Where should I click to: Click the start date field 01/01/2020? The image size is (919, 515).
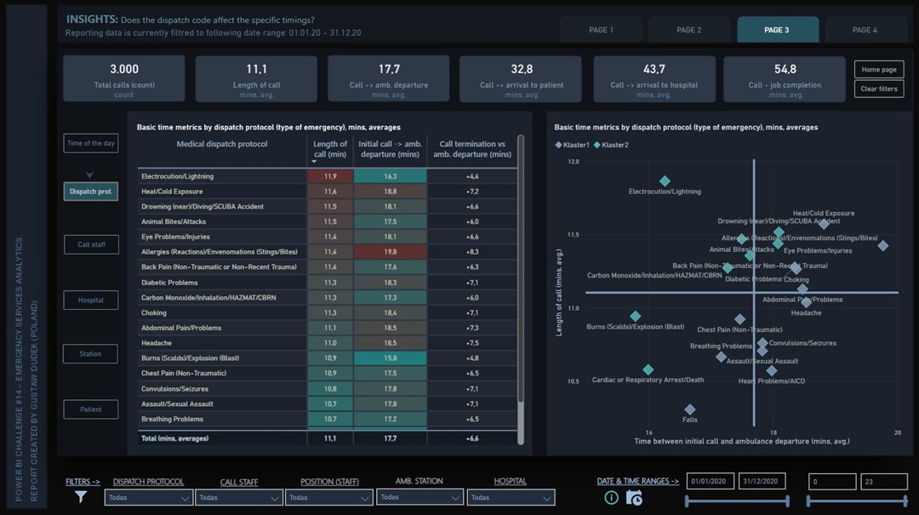pyautogui.click(x=710, y=482)
